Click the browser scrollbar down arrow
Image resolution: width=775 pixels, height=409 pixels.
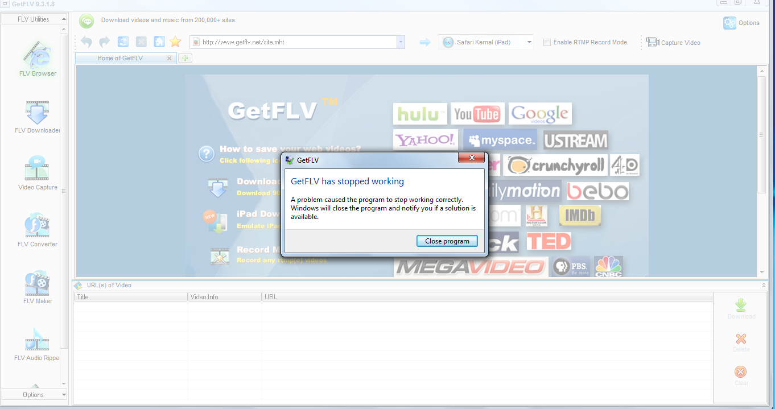tap(762, 272)
